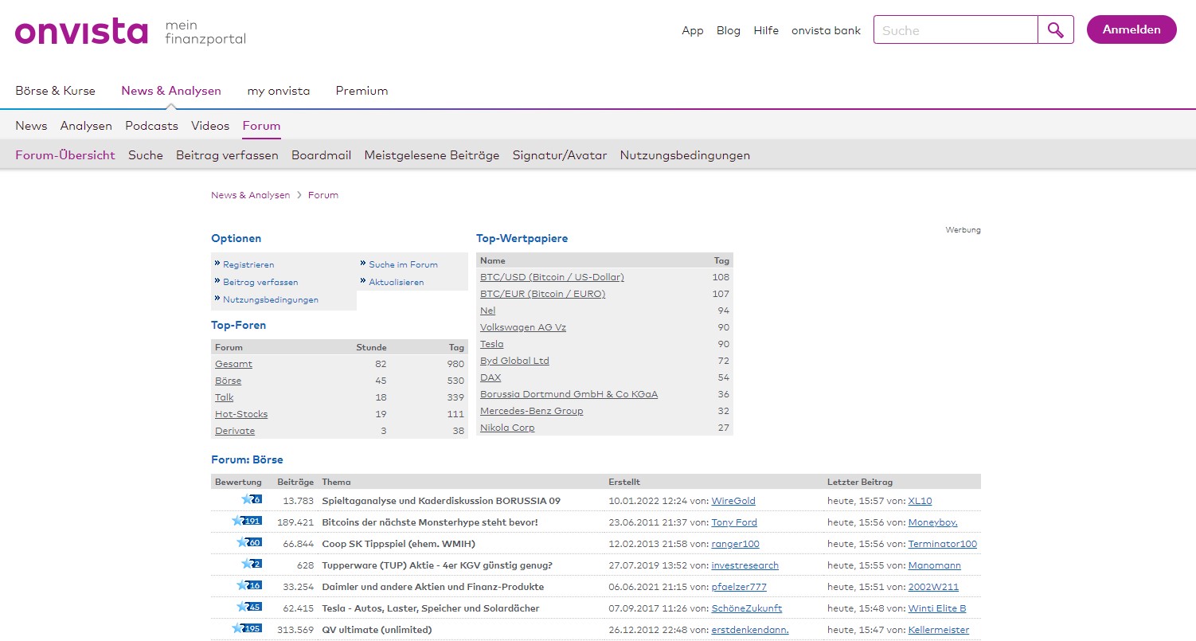This screenshot has width=1196, height=641.
Task: Open last poster Terminator100 profile
Action: 942,544
